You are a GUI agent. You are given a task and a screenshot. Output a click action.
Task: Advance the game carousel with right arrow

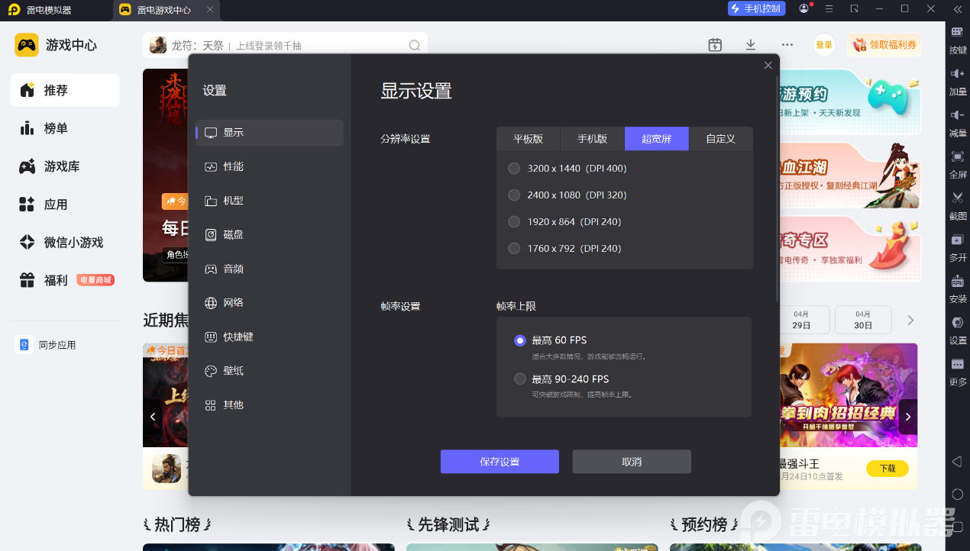908,417
